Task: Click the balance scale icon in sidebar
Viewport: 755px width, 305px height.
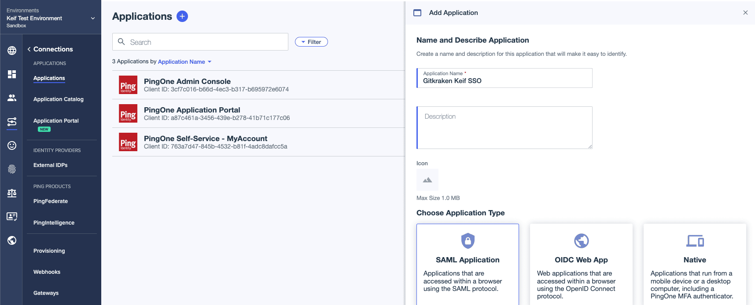Action: coord(12,193)
